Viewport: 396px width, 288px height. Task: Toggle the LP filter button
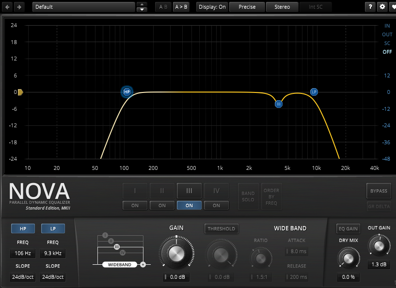coord(53,228)
